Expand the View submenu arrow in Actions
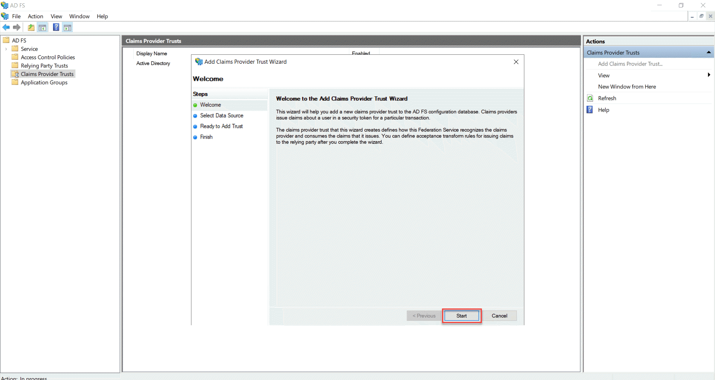715x380 pixels. pyautogui.click(x=709, y=75)
